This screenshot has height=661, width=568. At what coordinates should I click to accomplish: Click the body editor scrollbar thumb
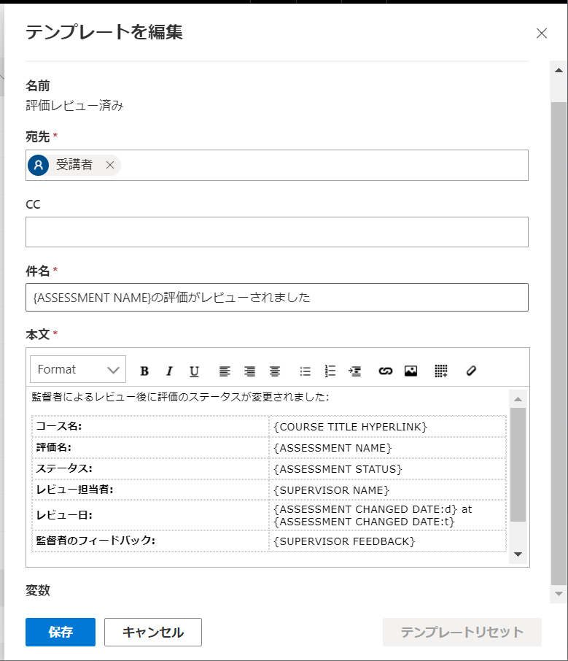pyautogui.click(x=518, y=465)
